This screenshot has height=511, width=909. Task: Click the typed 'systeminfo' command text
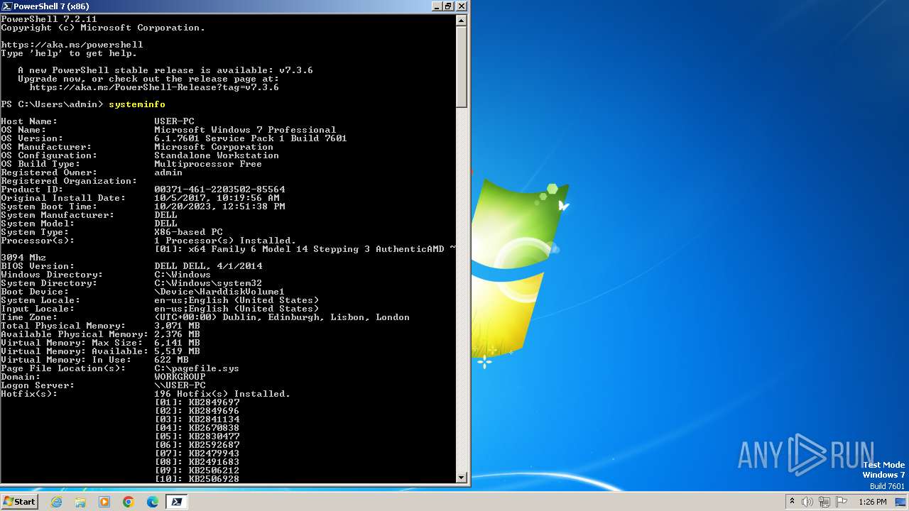(x=137, y=104)
